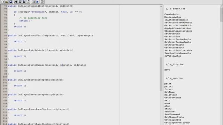Select SetActorInvulnerable in the function list
Image resolution: width=223 pixels, height=125 pixels.
click(x=178, y=50)
